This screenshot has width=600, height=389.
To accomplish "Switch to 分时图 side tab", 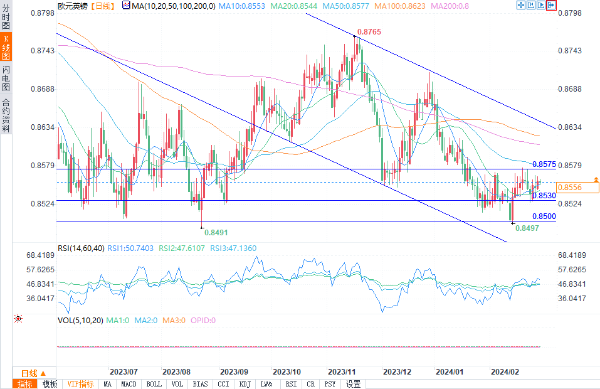I will point(6,16).
